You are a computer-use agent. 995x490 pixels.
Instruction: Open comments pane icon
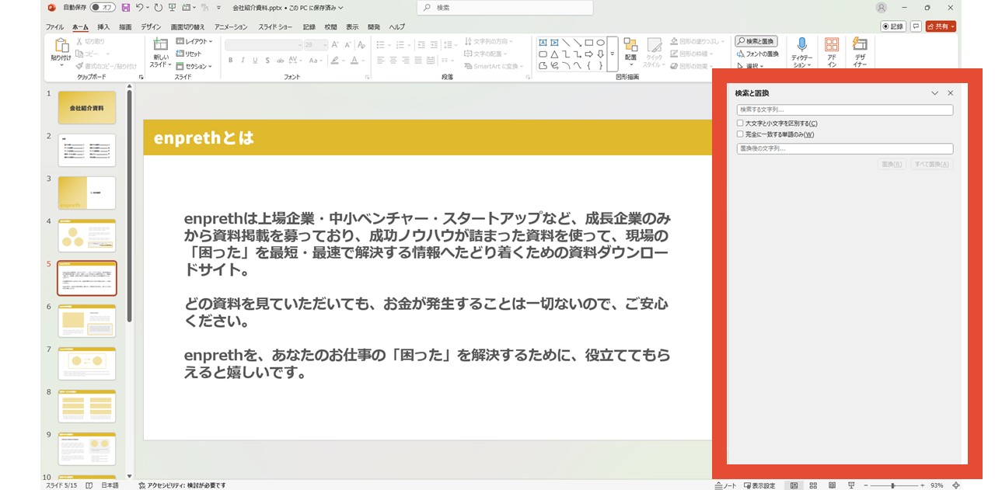click(x=916, y=26)
